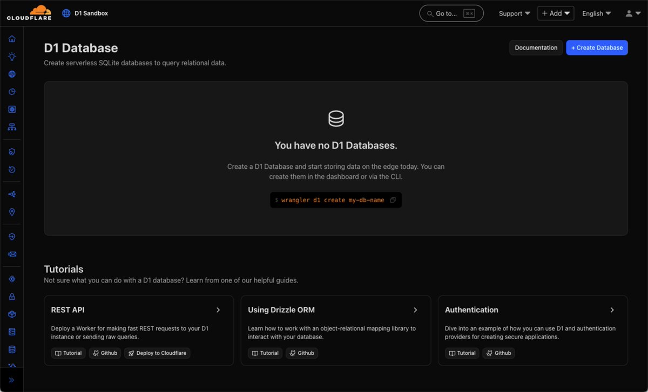648x392 pixels.
Task: Click Deploy to Cloudflare button
Action: click(x=157, y=353)
